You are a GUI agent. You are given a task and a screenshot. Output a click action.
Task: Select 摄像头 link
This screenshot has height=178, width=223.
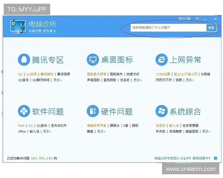click(114, 126)
